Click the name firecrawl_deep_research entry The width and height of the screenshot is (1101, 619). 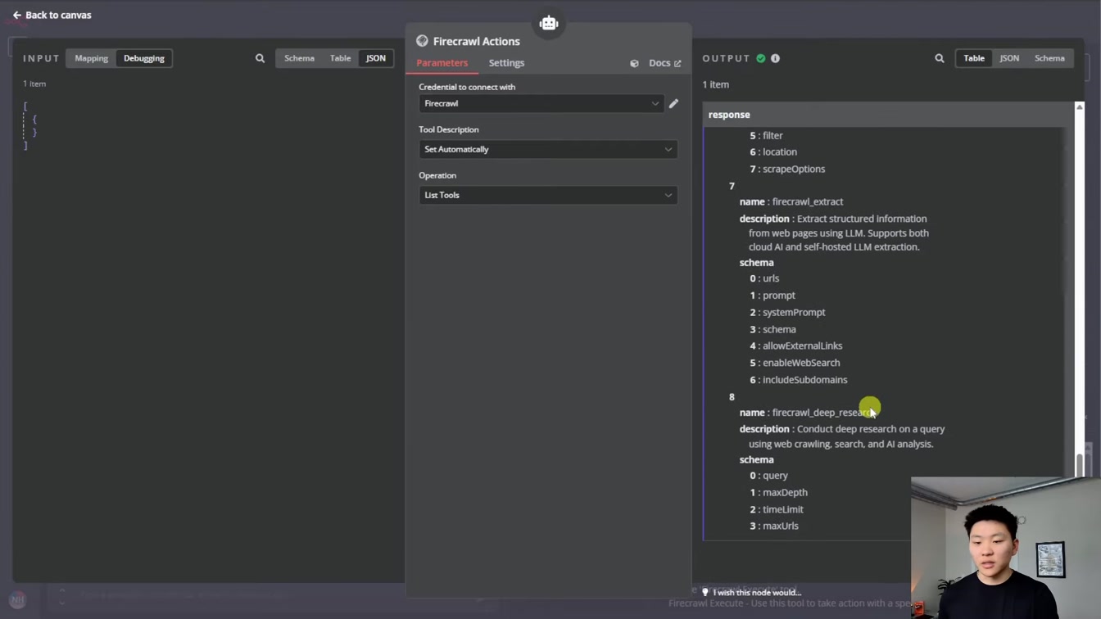click(x=808, y=413)
